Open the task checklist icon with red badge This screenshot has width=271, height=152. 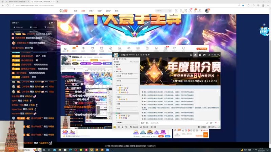click(x=165, y=48)
